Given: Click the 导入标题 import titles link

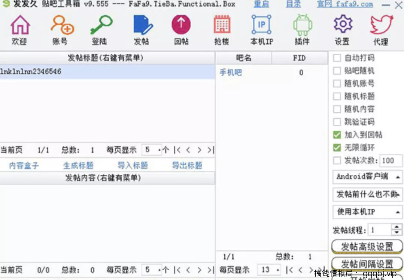Looking at the screenshot, I should click(133, 165).
